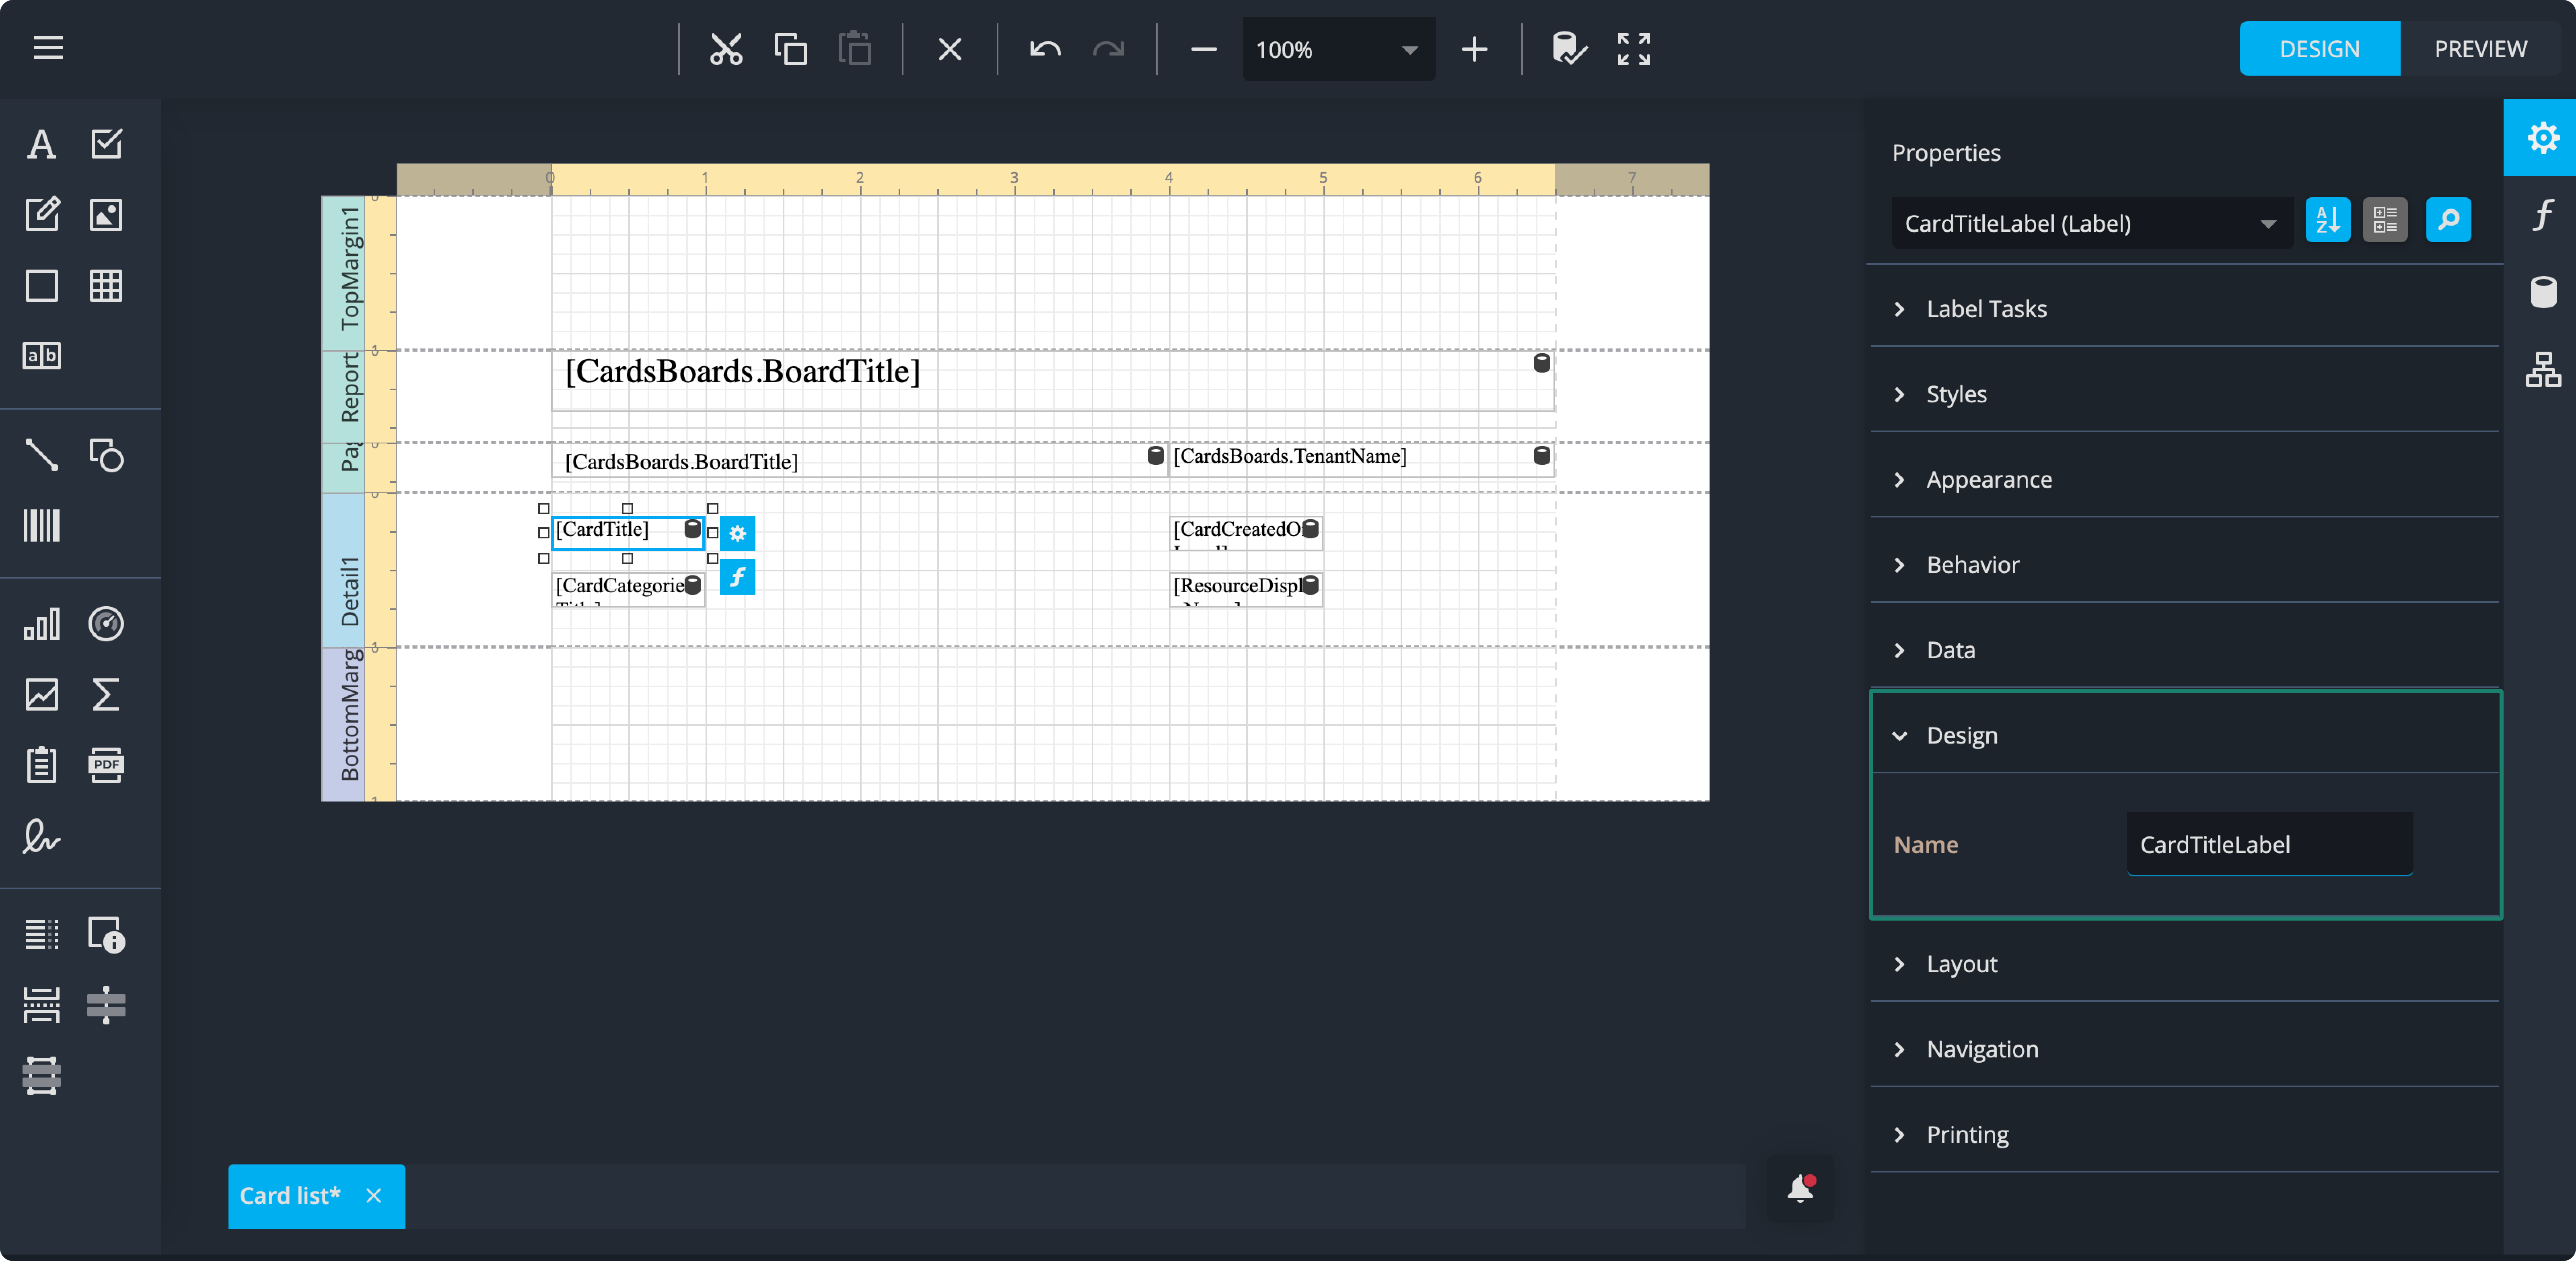
Task: Group properties by category
Action: click(2385, 220)
